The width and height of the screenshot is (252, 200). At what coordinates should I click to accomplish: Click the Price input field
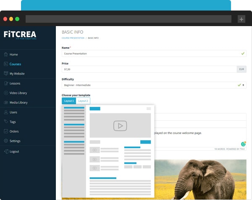click(149, 69)
